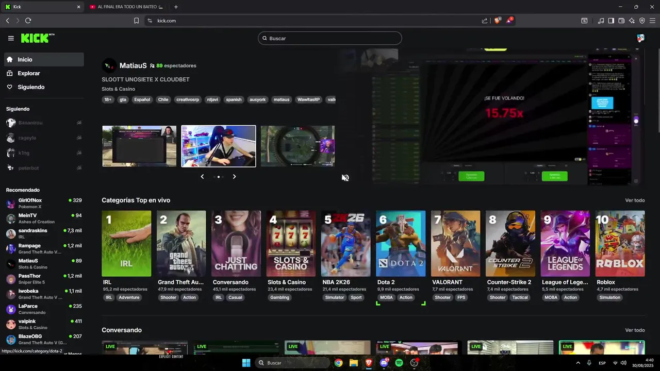Show hidden system tray icons
Viewport: 660px width, 371px height.
pos(578,363)
